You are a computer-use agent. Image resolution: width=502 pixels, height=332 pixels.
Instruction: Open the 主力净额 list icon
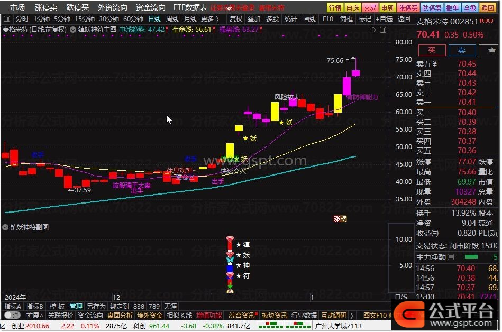451,257
